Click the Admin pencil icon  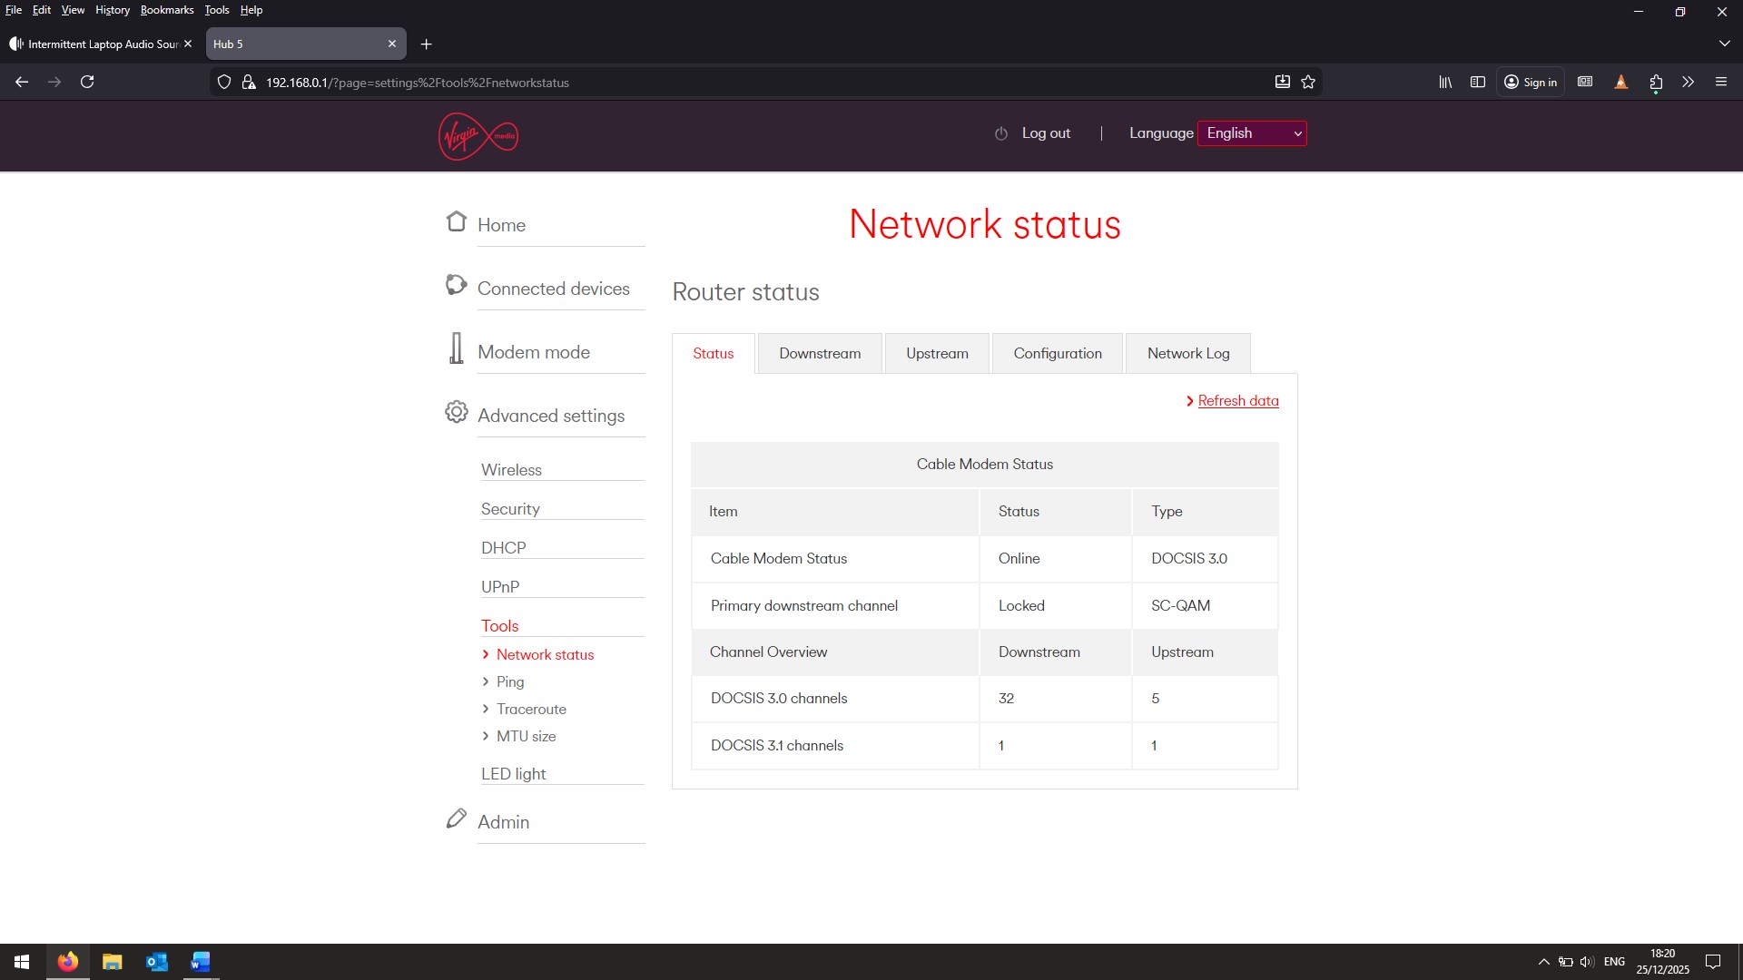[456, 819]
